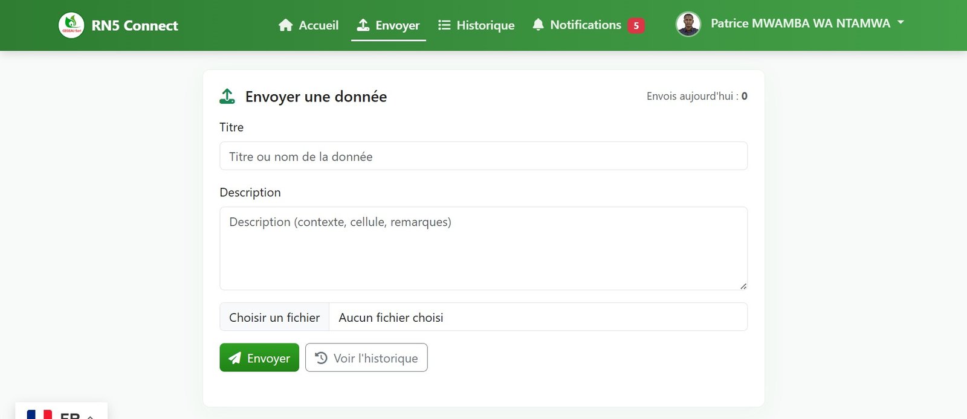Click the clock icon in Voir l'historique
Viewport: 967px width, 419px height.
(x=322, y=358)
